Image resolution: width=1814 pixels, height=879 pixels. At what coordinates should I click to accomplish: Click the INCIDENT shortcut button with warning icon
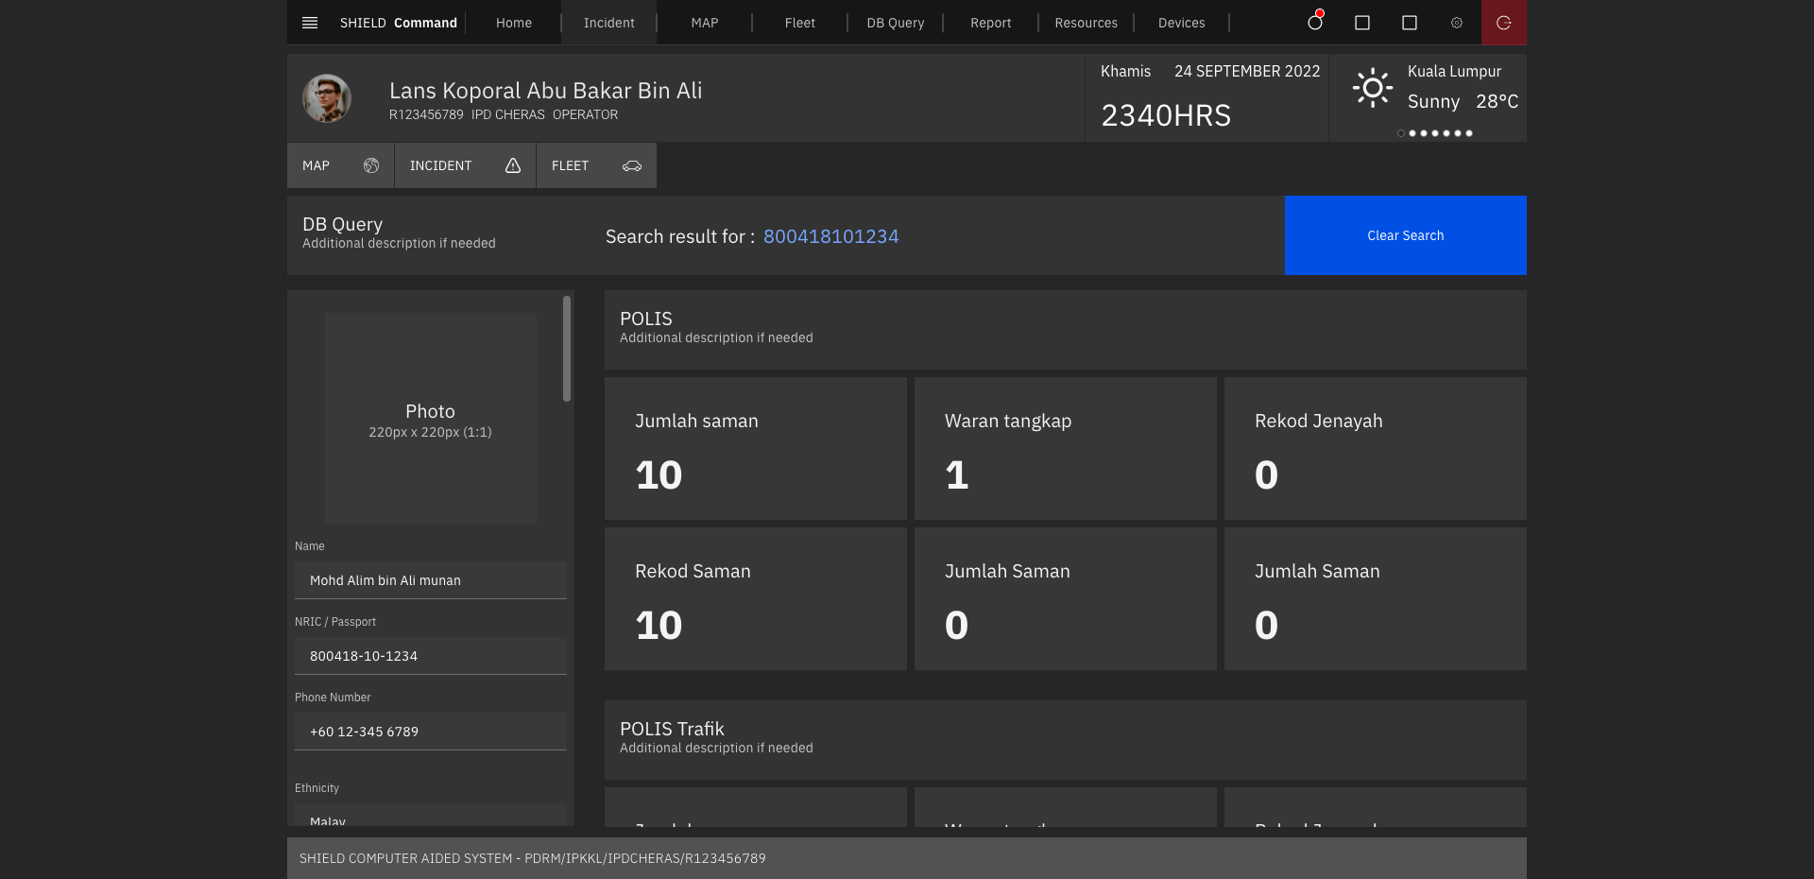(x=465, y=165)
